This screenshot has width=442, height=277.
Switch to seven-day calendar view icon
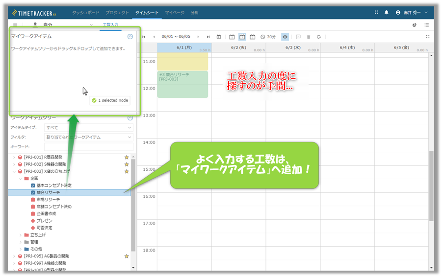[x=253, y=37]
